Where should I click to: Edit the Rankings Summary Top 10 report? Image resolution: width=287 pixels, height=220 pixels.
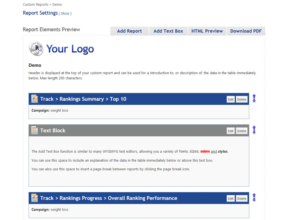231,99
